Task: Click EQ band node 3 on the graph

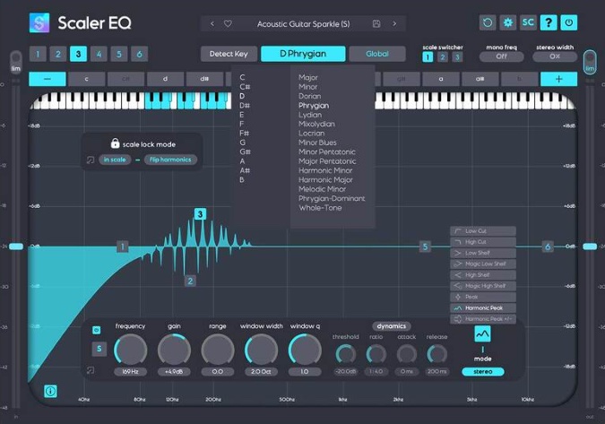Action: click(200, 214)
